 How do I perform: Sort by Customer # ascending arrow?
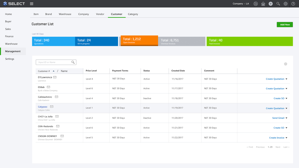pyautogui.click(x=54, y=71)
